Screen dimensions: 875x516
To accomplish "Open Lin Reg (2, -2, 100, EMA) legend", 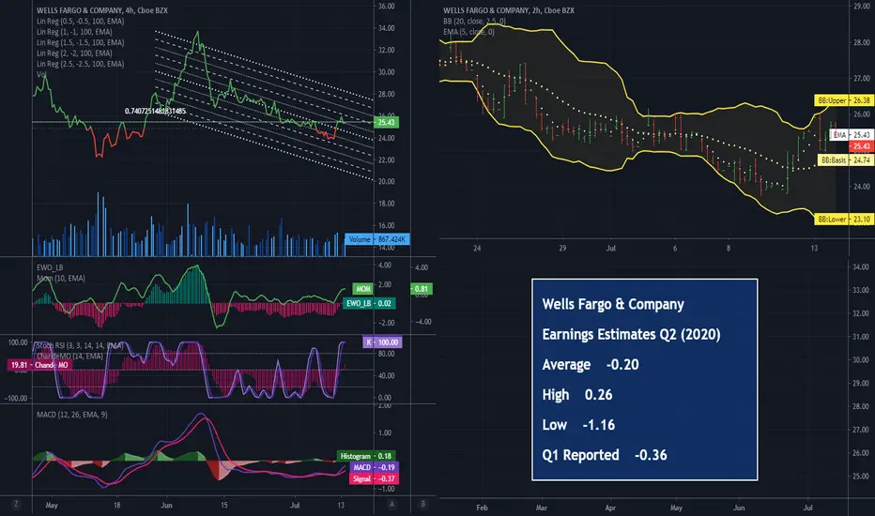I will (x=74, y=53).
